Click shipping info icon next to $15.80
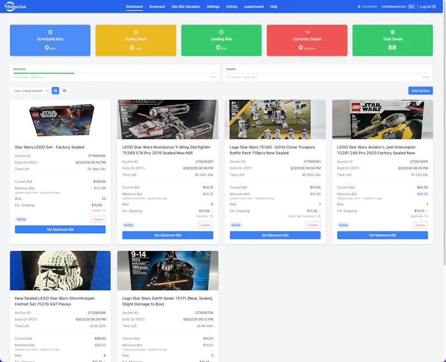 coord(104,205)
